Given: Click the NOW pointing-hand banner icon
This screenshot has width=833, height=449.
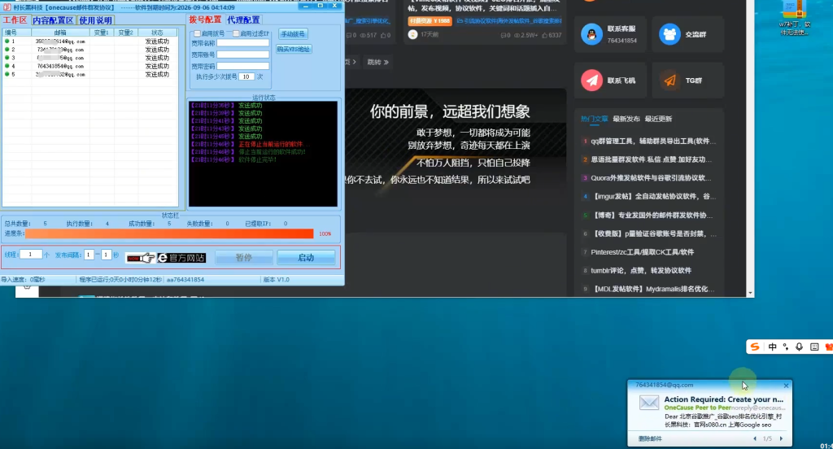Looking at the screenshot, I should coord(141,258).
